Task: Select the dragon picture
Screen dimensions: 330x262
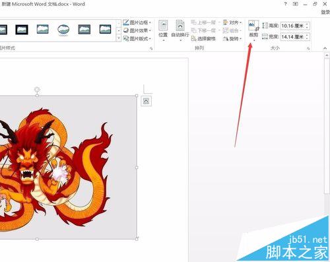Action: coord(68,168)
